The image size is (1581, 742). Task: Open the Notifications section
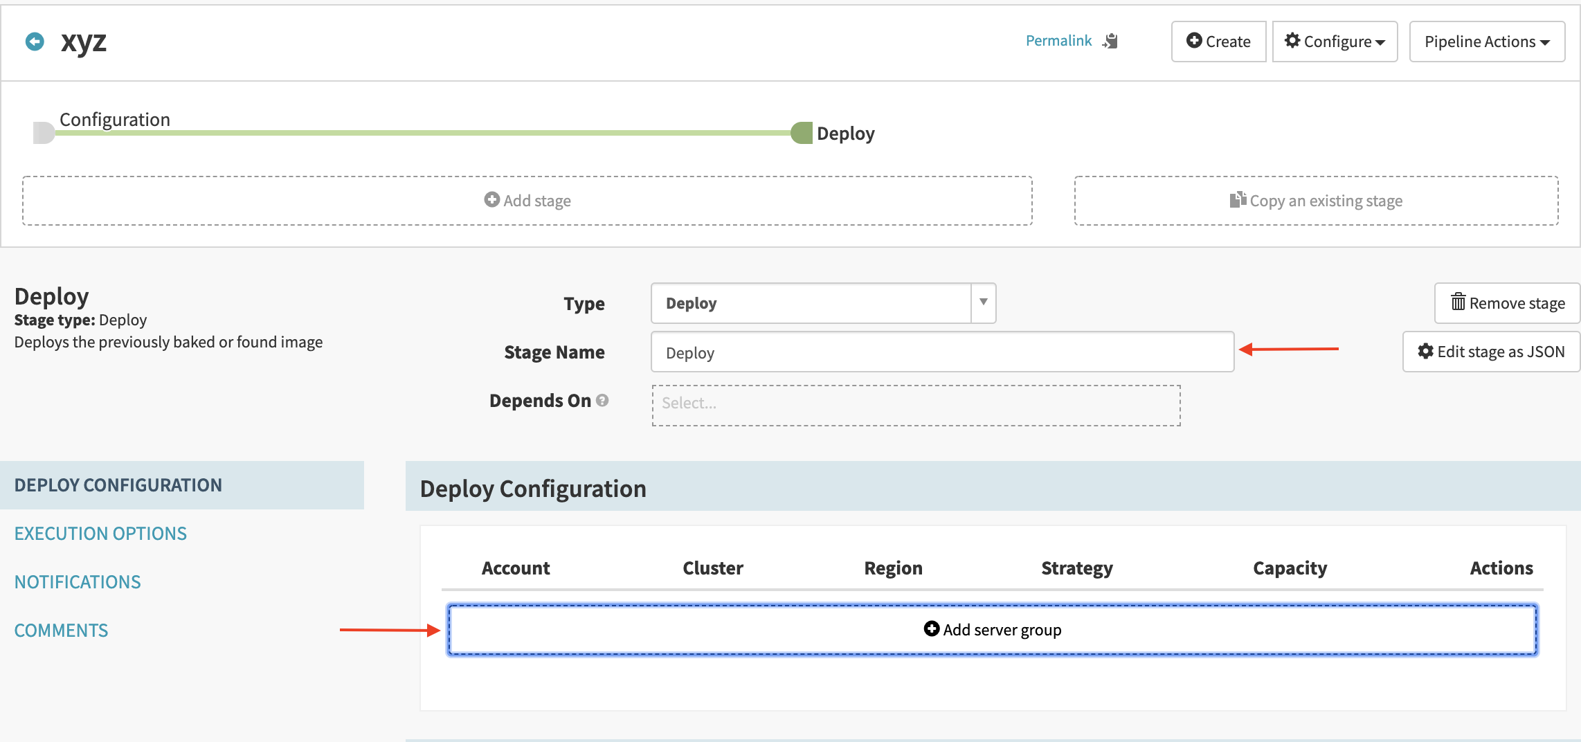(x=78, y=582)
